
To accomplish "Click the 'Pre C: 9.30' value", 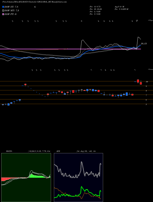I will click(x=95, y=14).
